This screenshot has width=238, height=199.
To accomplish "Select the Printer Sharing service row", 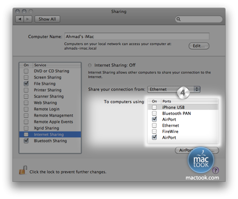I will click(x=50, y=90).
